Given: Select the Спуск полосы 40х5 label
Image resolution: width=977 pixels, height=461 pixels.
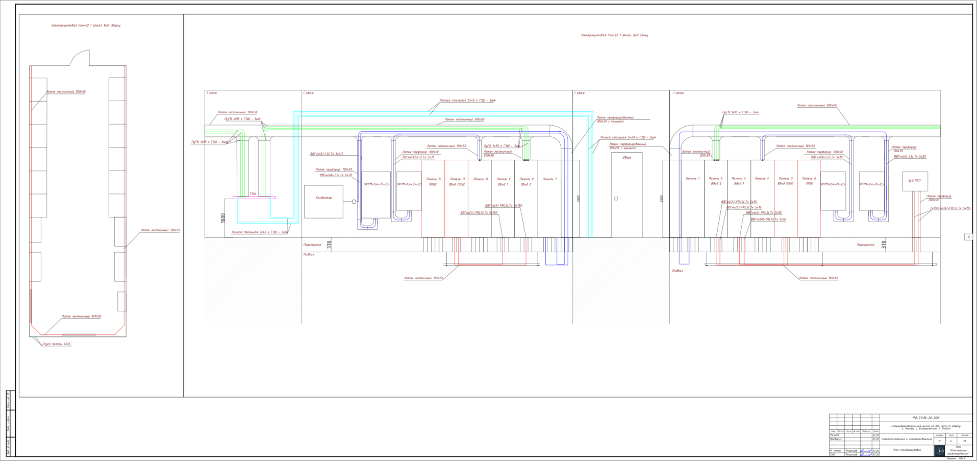Looking at the screenshot, I should (x=57, y=344).
